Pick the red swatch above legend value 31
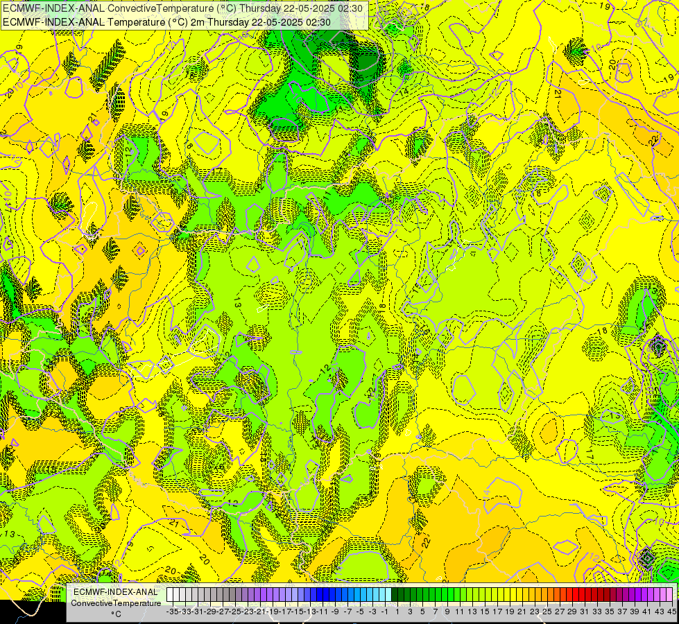 582,595
